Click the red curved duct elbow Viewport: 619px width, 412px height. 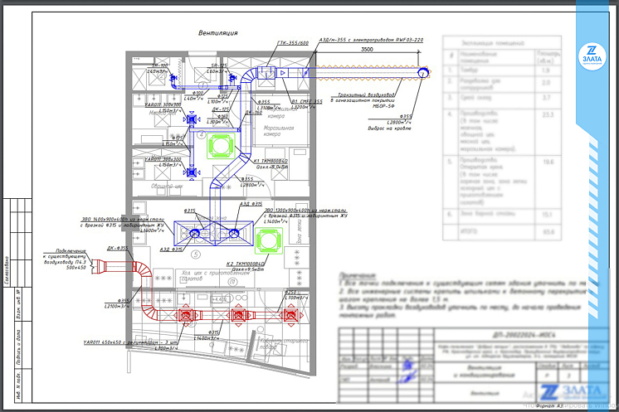[x=141, y=274]
